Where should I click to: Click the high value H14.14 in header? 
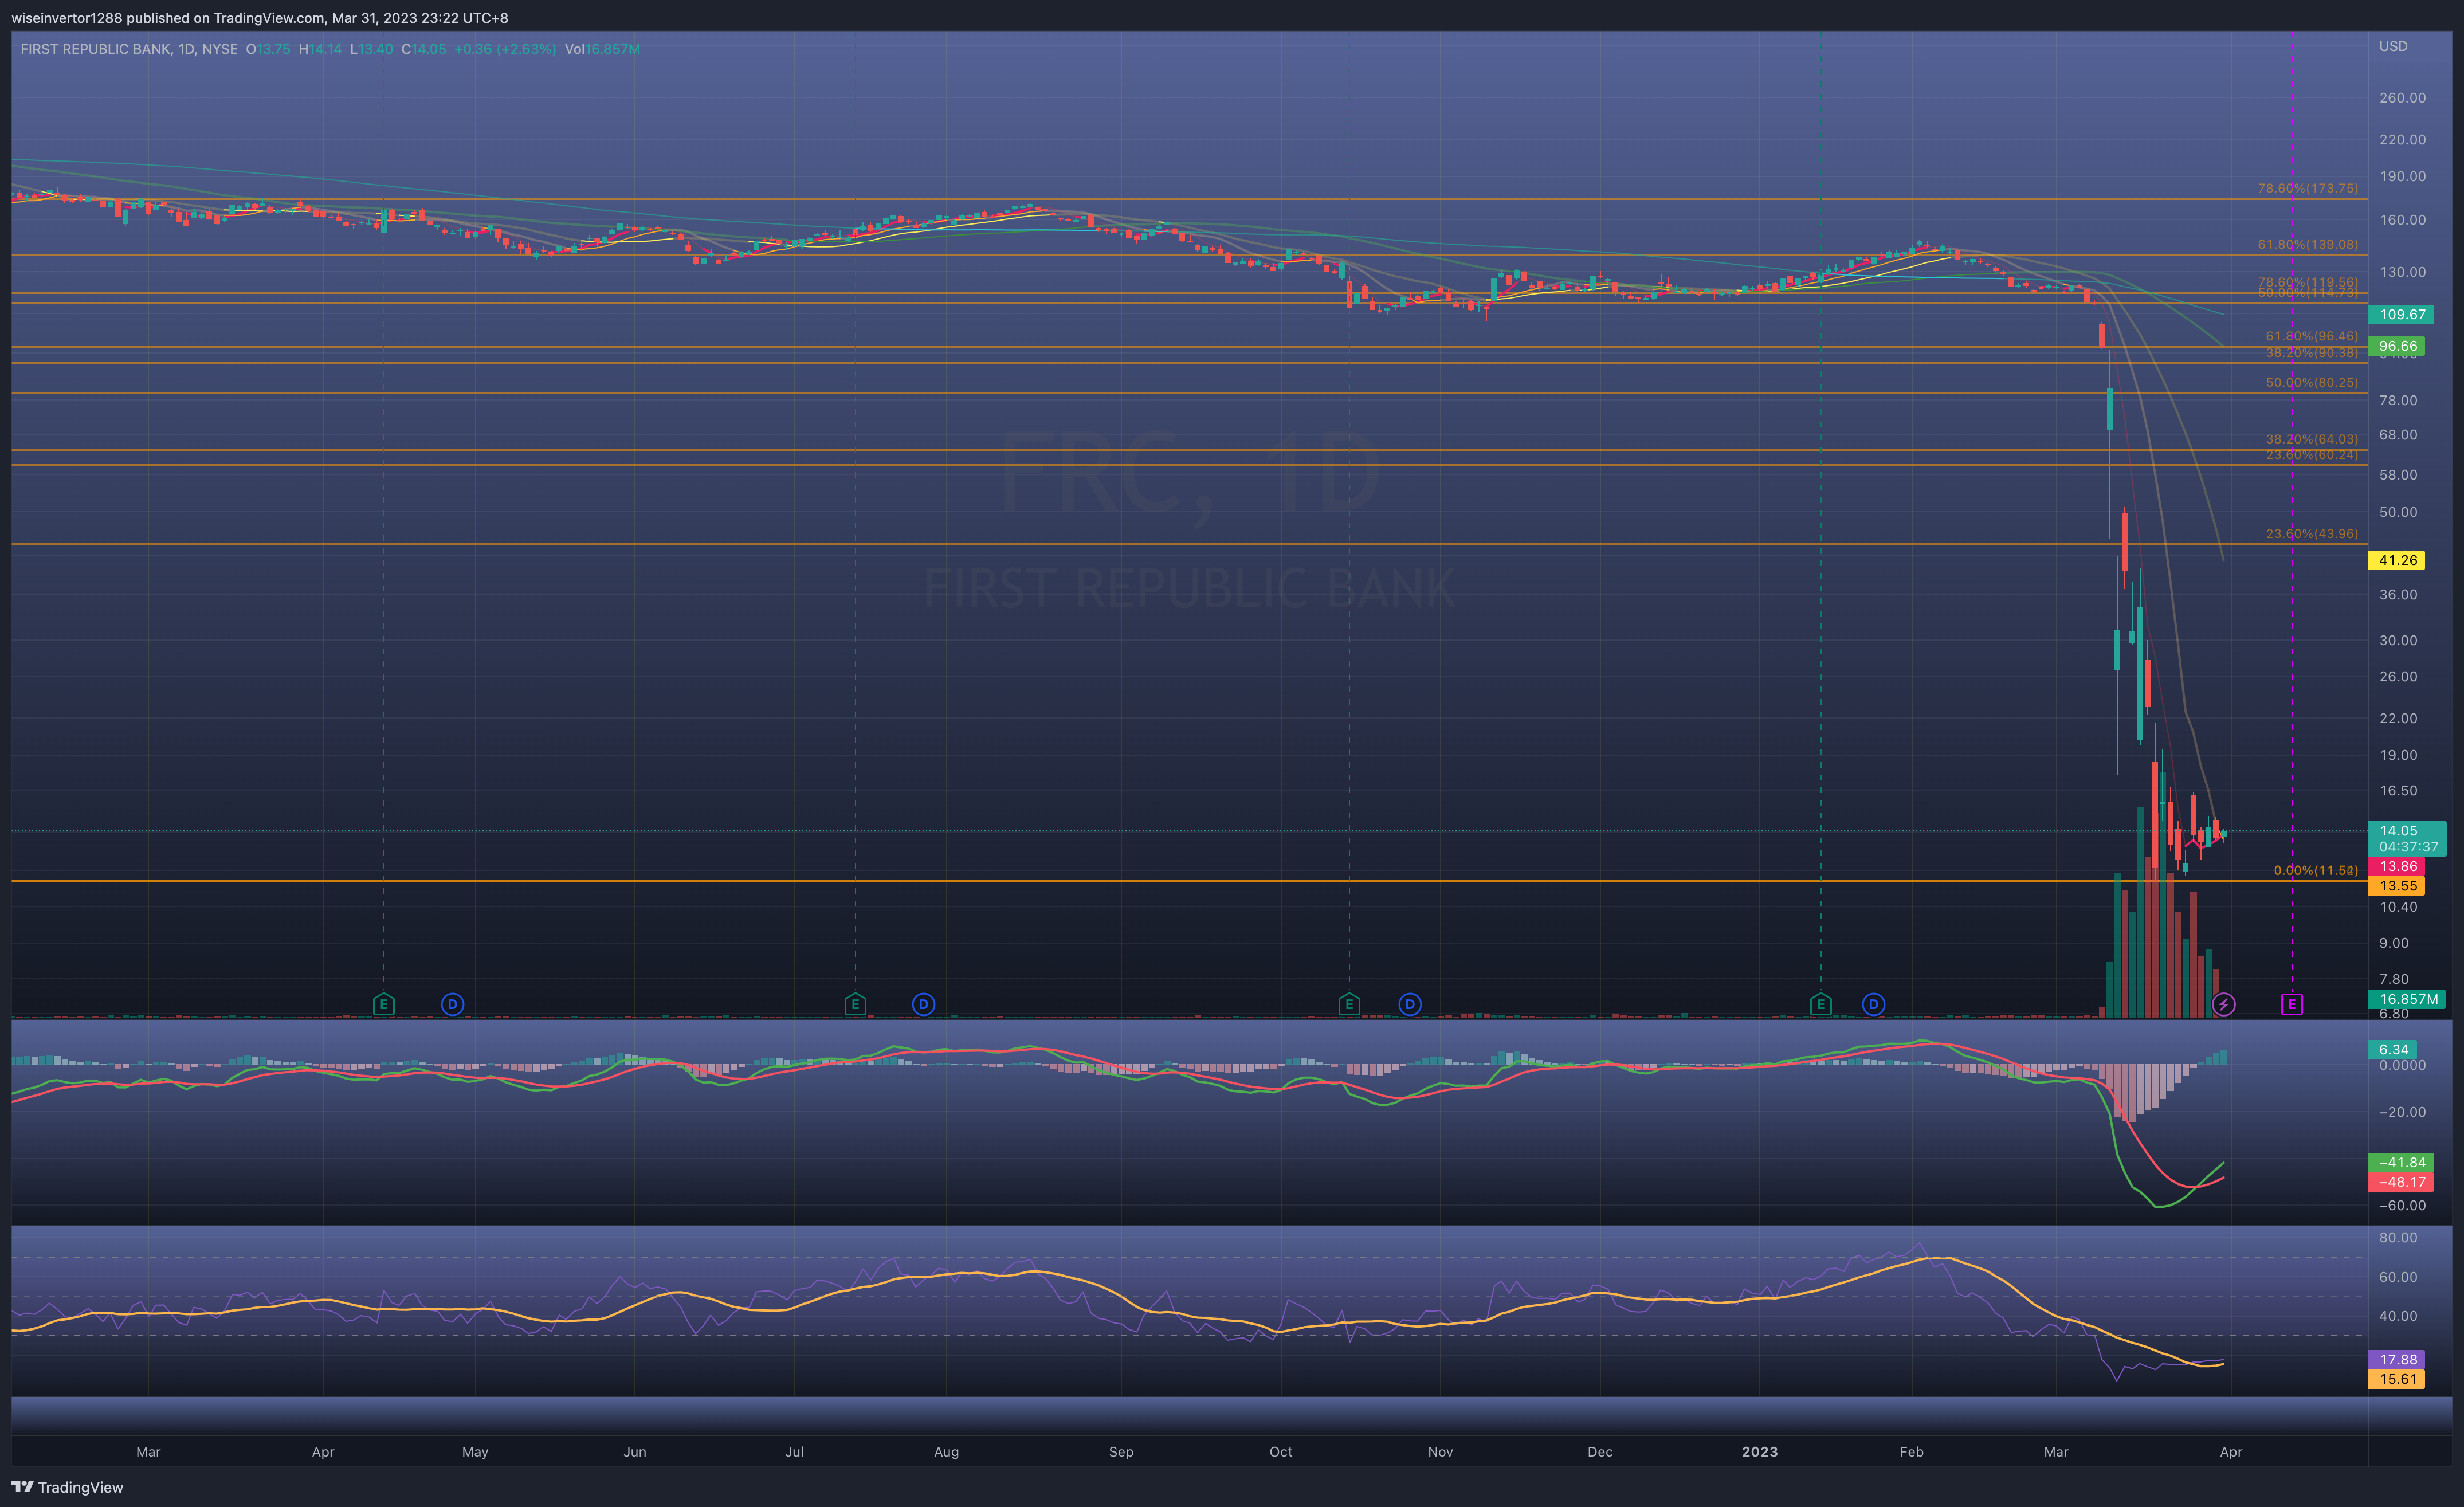click(x=320, y=49)
